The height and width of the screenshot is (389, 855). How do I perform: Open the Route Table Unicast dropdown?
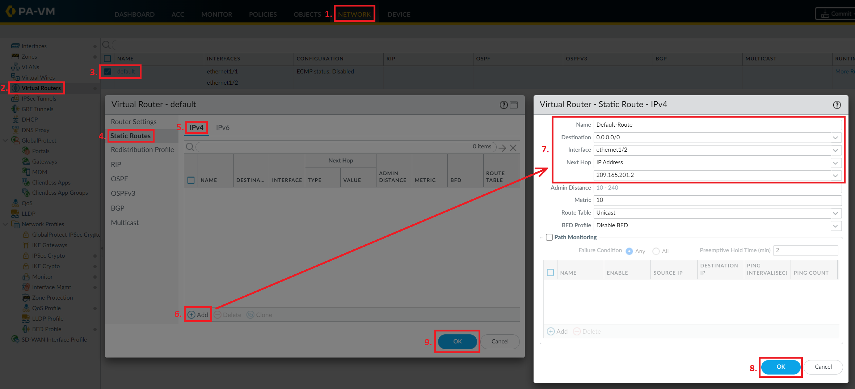tap(835, 213)
